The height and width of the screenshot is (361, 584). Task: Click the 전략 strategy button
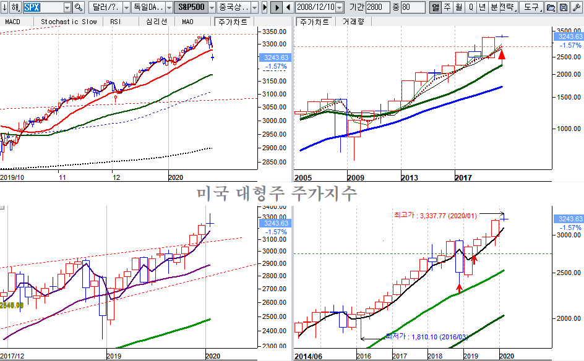(x=507, y=7)
